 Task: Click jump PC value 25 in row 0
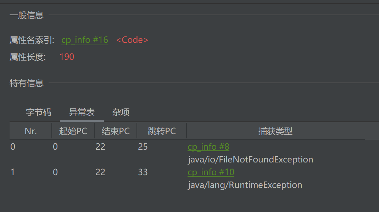coord(143,147)
